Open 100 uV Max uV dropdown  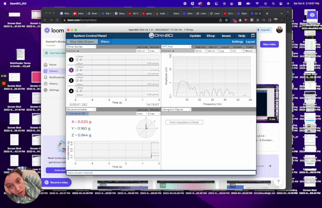point(213,51)
